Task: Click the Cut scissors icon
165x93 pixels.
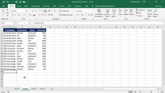Action: tap(7, 10)
